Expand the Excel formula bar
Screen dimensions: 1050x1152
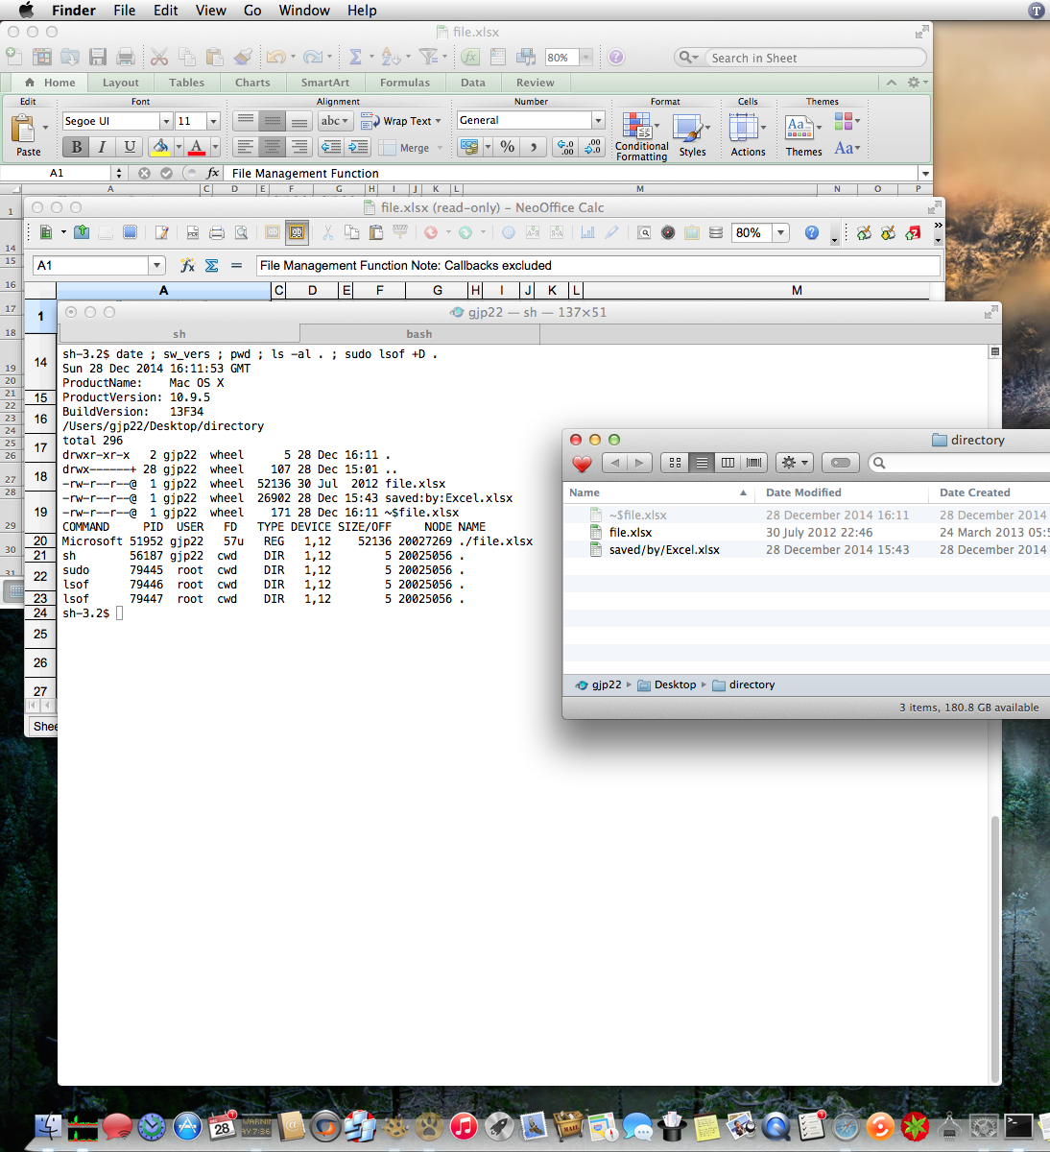[x=925, y=173]
